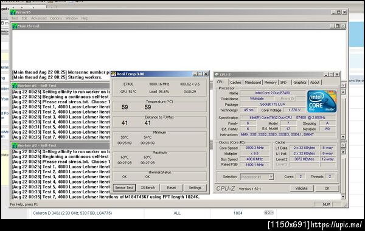Screen dimensions: 365x231
Task: Switch to the Graphics tab
Action: pos(300,82)
